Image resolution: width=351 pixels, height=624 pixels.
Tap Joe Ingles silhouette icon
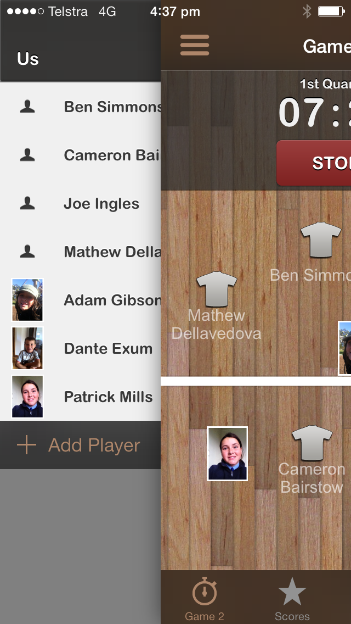[x=27, y=203]
